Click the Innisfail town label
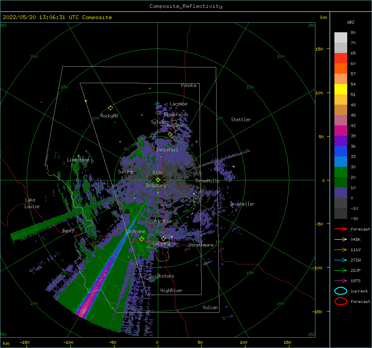This screenshot has width=372, height=348. [167, 150]
